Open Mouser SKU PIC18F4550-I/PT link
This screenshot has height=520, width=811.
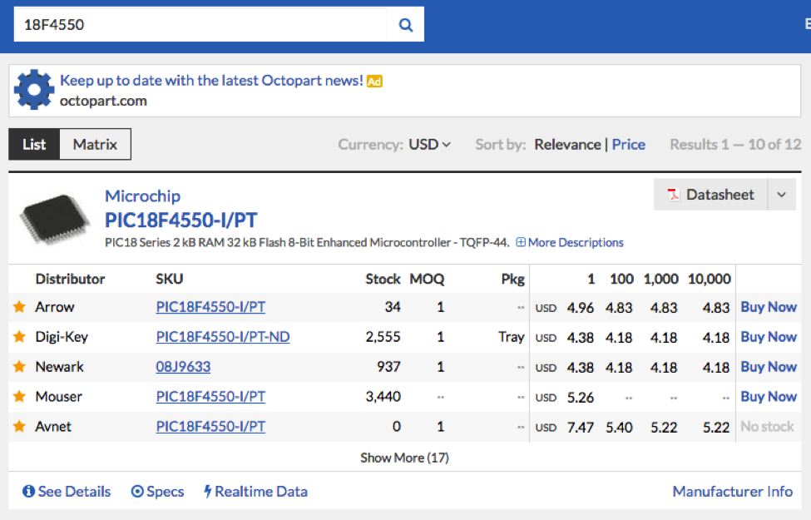tap(210, 396)
